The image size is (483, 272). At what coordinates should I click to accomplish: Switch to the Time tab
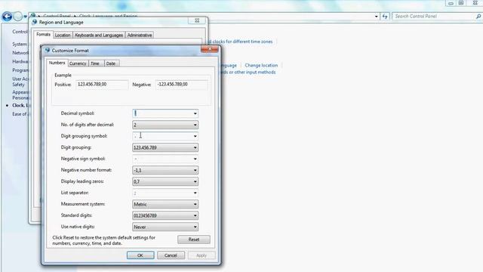[x=95, y=63]
